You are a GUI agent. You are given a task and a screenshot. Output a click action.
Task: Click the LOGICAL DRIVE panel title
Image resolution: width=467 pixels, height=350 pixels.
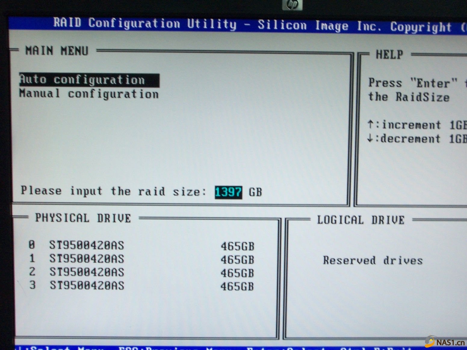click(361, 220)
